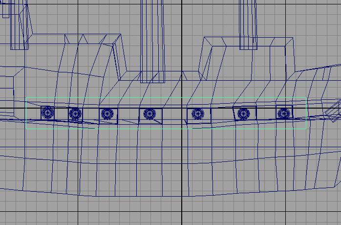The width and height of the screenshot is (341, 225).
Task: Select the cannon wheel nearest center axis left
Action: pyautogui.click(x=149, y=114)
